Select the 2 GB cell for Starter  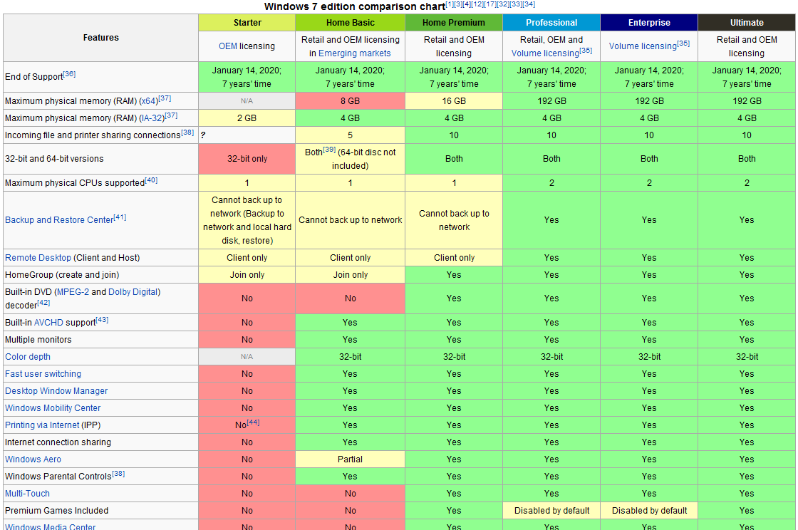(x=247, y=118)
